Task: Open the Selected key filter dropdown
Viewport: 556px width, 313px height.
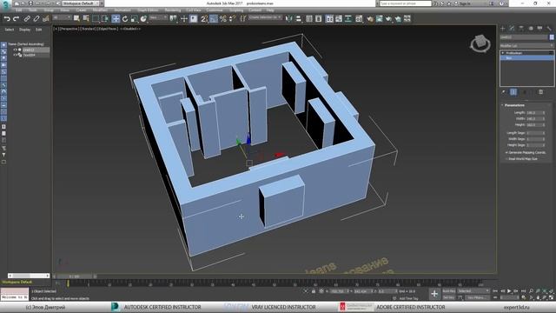Action: (473, 291)
